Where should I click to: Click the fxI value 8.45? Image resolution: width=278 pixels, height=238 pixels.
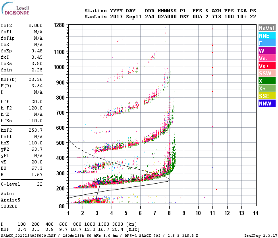click(x=37, y=57)
